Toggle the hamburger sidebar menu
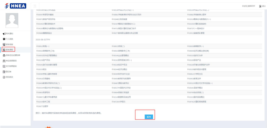The image size is (267, 128). [35, 6]
